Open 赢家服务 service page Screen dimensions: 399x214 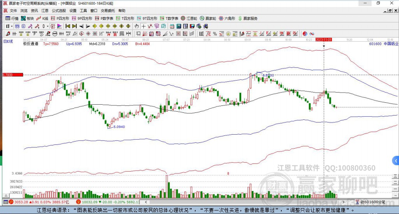click(248, 18)
